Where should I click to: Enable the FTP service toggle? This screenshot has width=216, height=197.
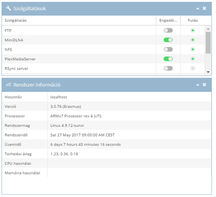168,31
